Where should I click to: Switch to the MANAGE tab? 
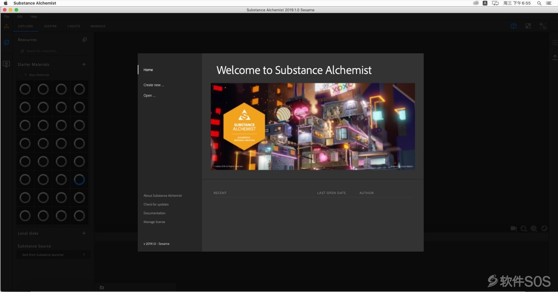point(98,26)
